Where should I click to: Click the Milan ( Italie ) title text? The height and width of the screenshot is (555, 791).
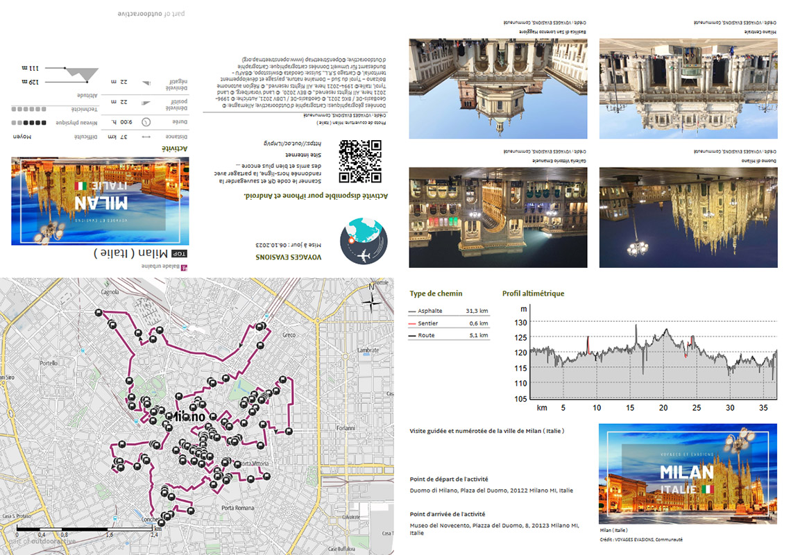(x=130, y=253)
